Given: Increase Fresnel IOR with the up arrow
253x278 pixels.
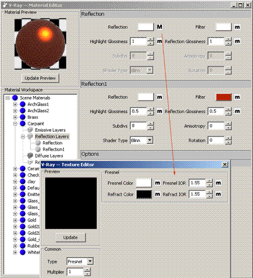Looking at the screenshot, I should [210, 181].
